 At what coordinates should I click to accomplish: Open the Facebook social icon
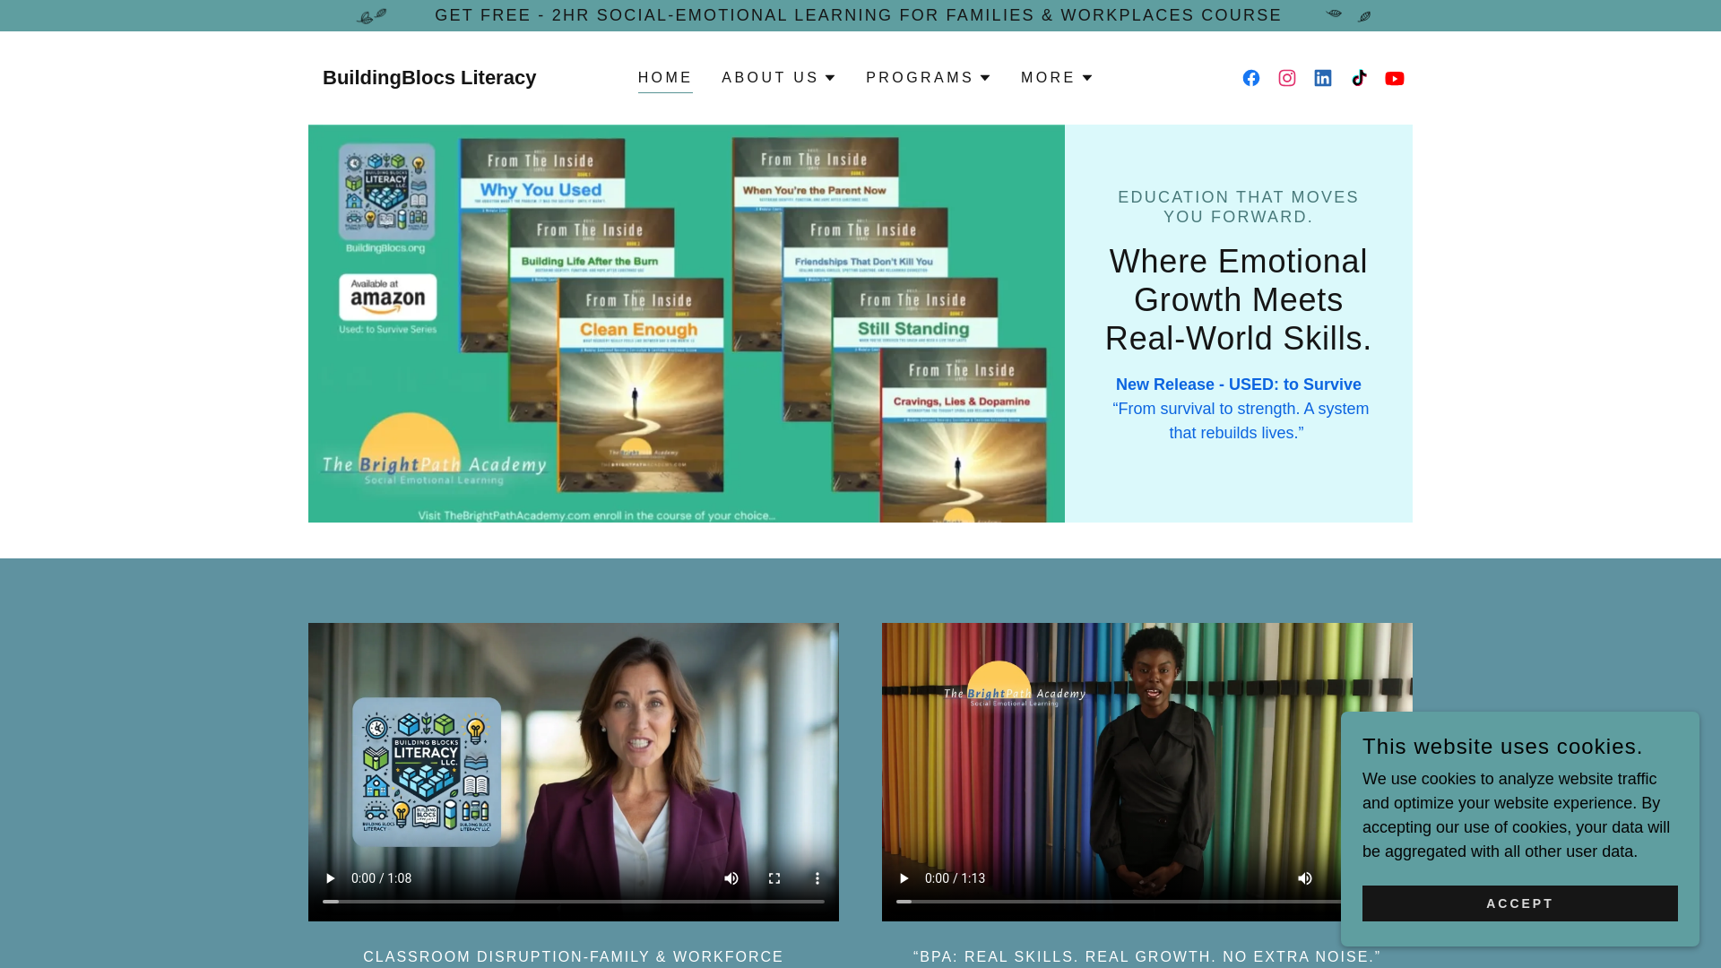click(1251, 79)
